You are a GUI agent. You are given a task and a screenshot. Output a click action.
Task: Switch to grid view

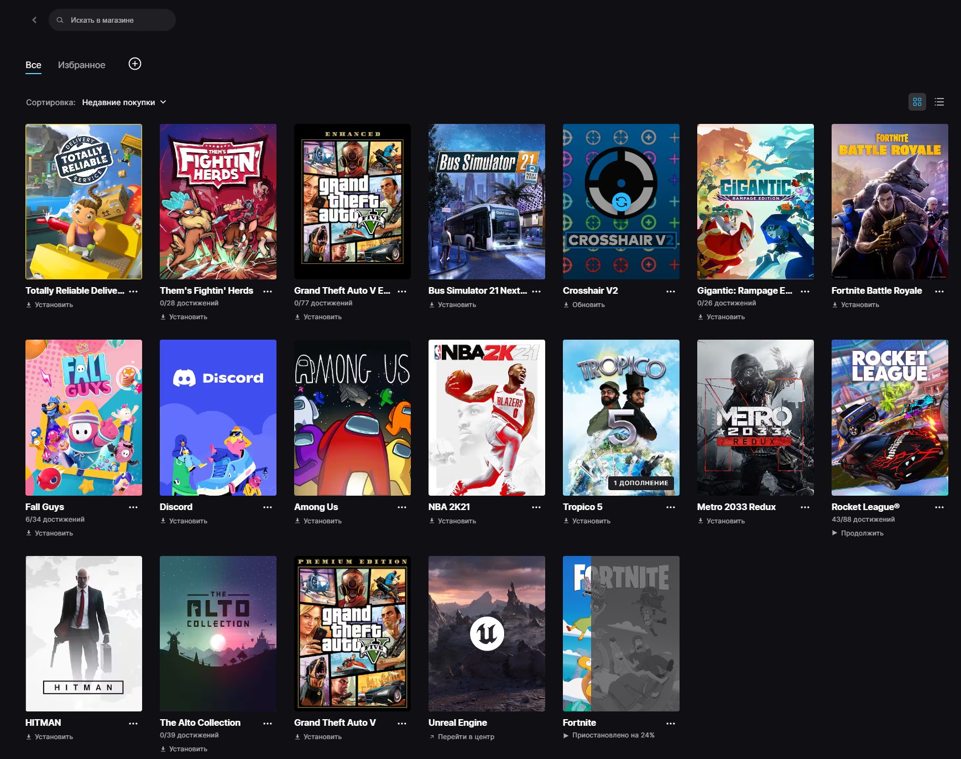917,102
